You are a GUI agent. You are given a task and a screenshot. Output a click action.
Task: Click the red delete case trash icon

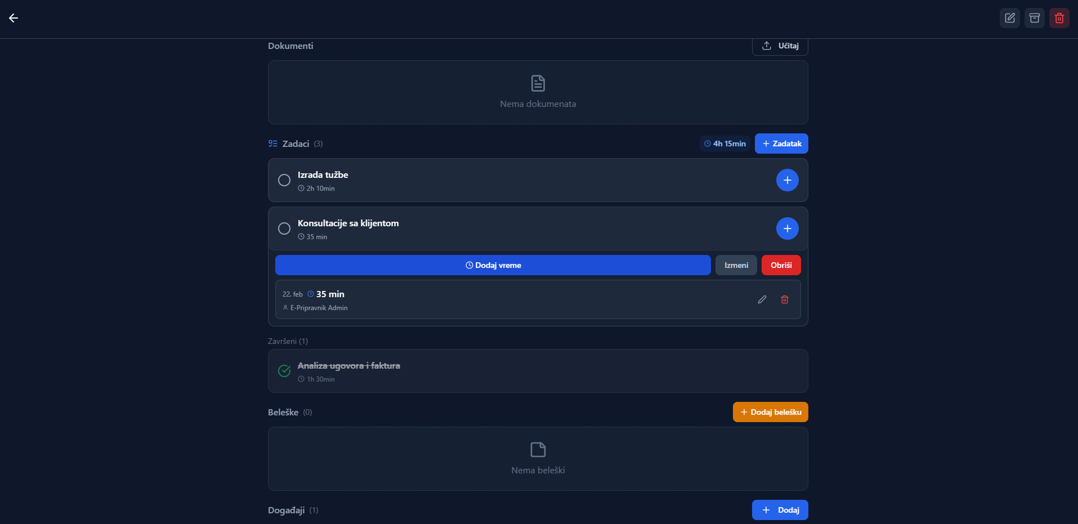pos(1059,18)
